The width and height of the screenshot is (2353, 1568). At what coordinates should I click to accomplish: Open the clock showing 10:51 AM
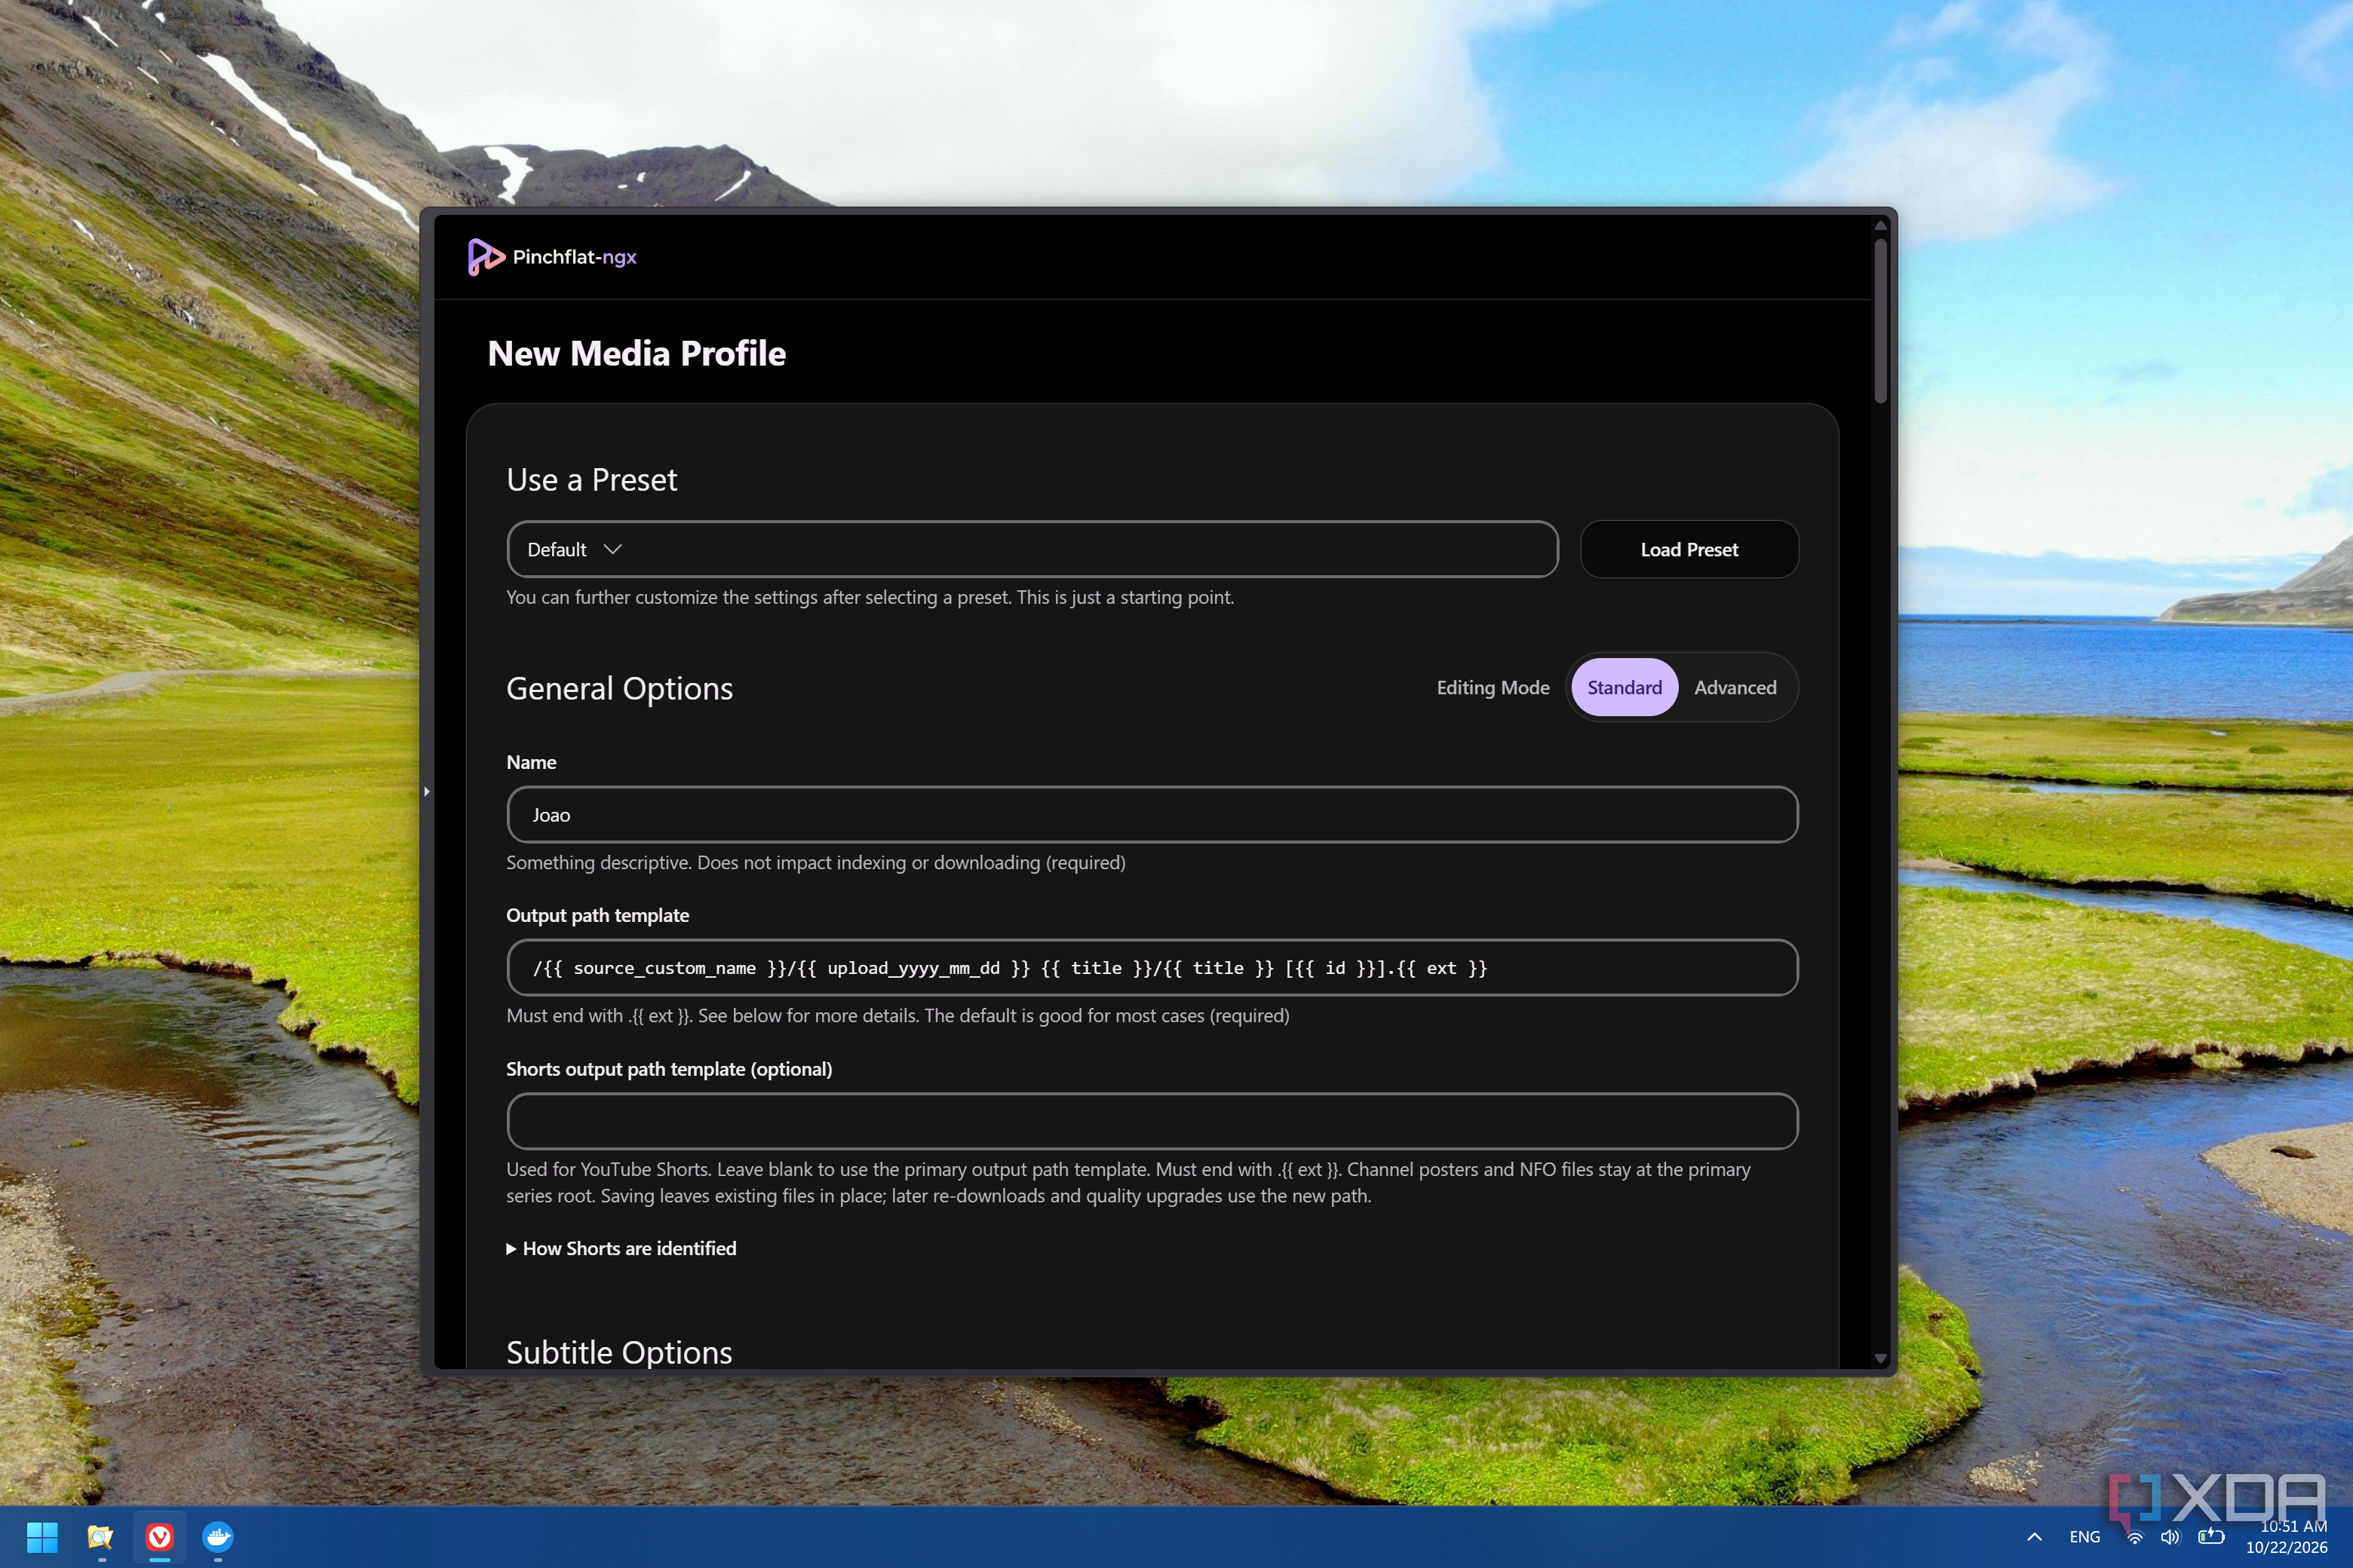[2294, 1527]
